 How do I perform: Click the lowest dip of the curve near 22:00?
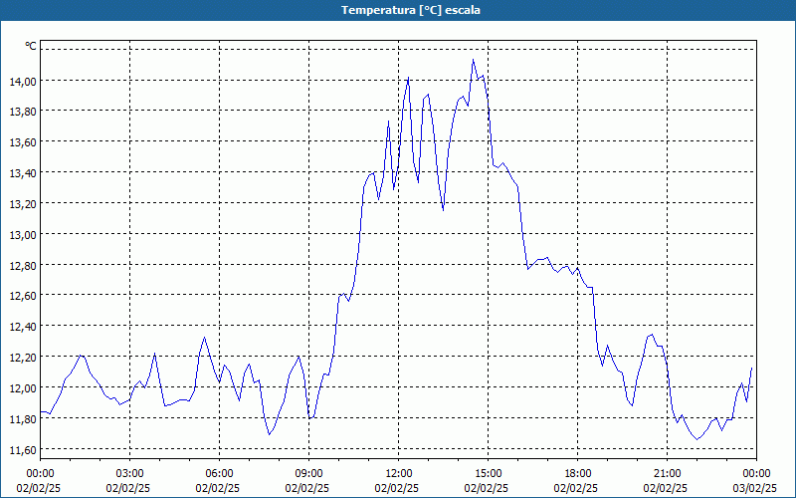697,439
